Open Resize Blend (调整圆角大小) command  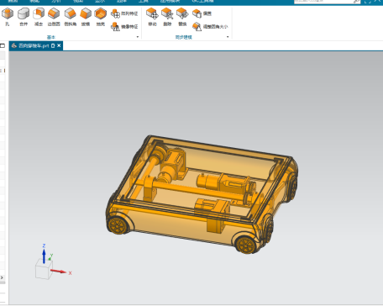(x=210, y=27)
